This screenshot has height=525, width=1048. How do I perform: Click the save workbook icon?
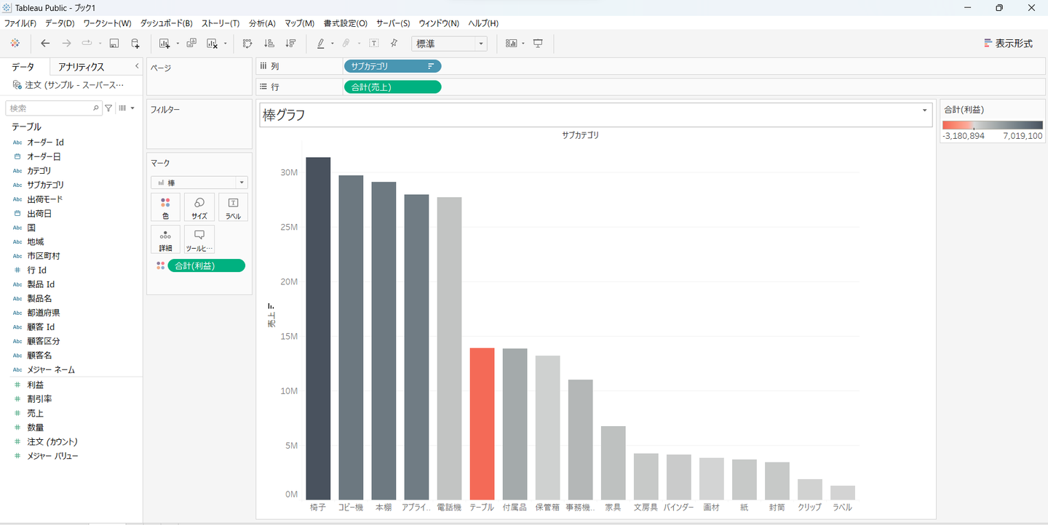click(x=114, y=44)
